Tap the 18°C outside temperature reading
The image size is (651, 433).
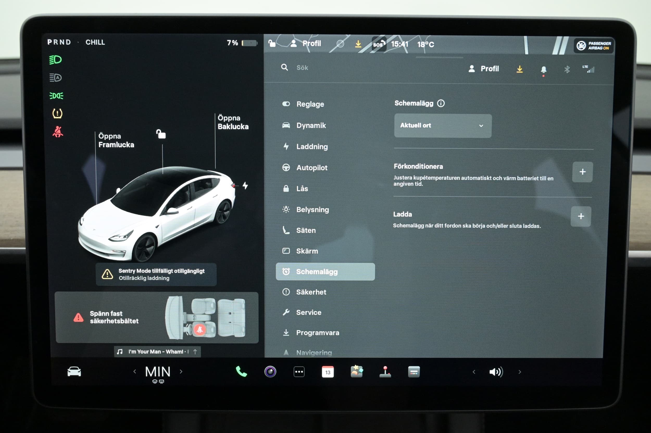click(425, 45)
